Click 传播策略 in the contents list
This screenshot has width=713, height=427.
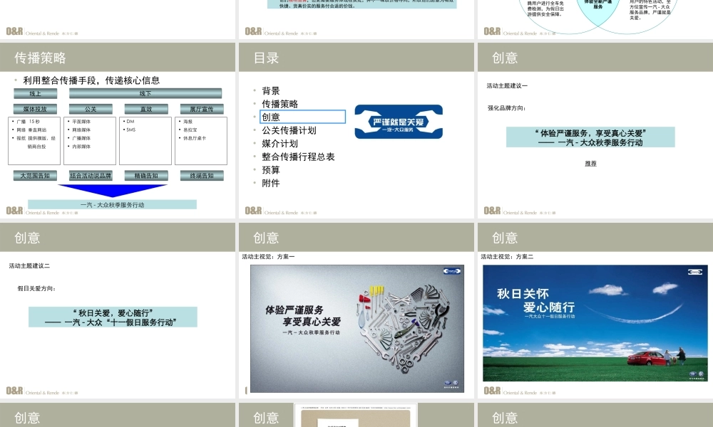pyautogui.click(x=279, y=104)
